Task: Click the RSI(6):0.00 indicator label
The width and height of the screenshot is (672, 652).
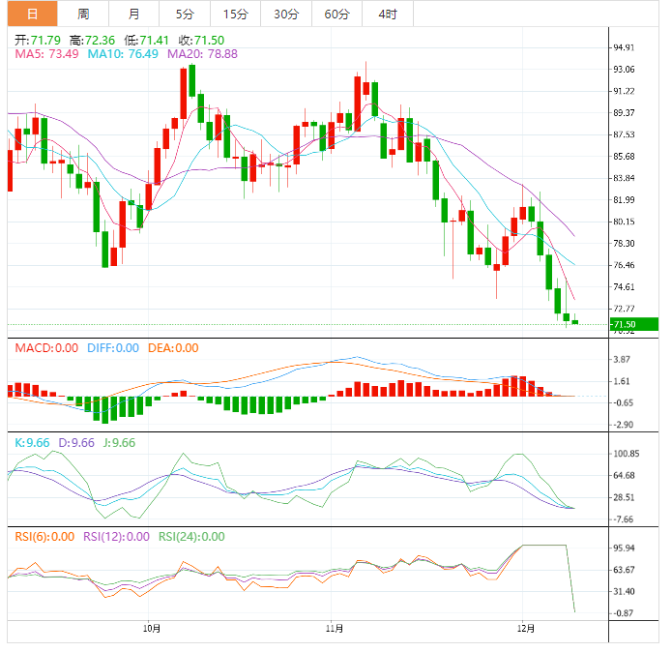Action: click(x=44, y=536)
